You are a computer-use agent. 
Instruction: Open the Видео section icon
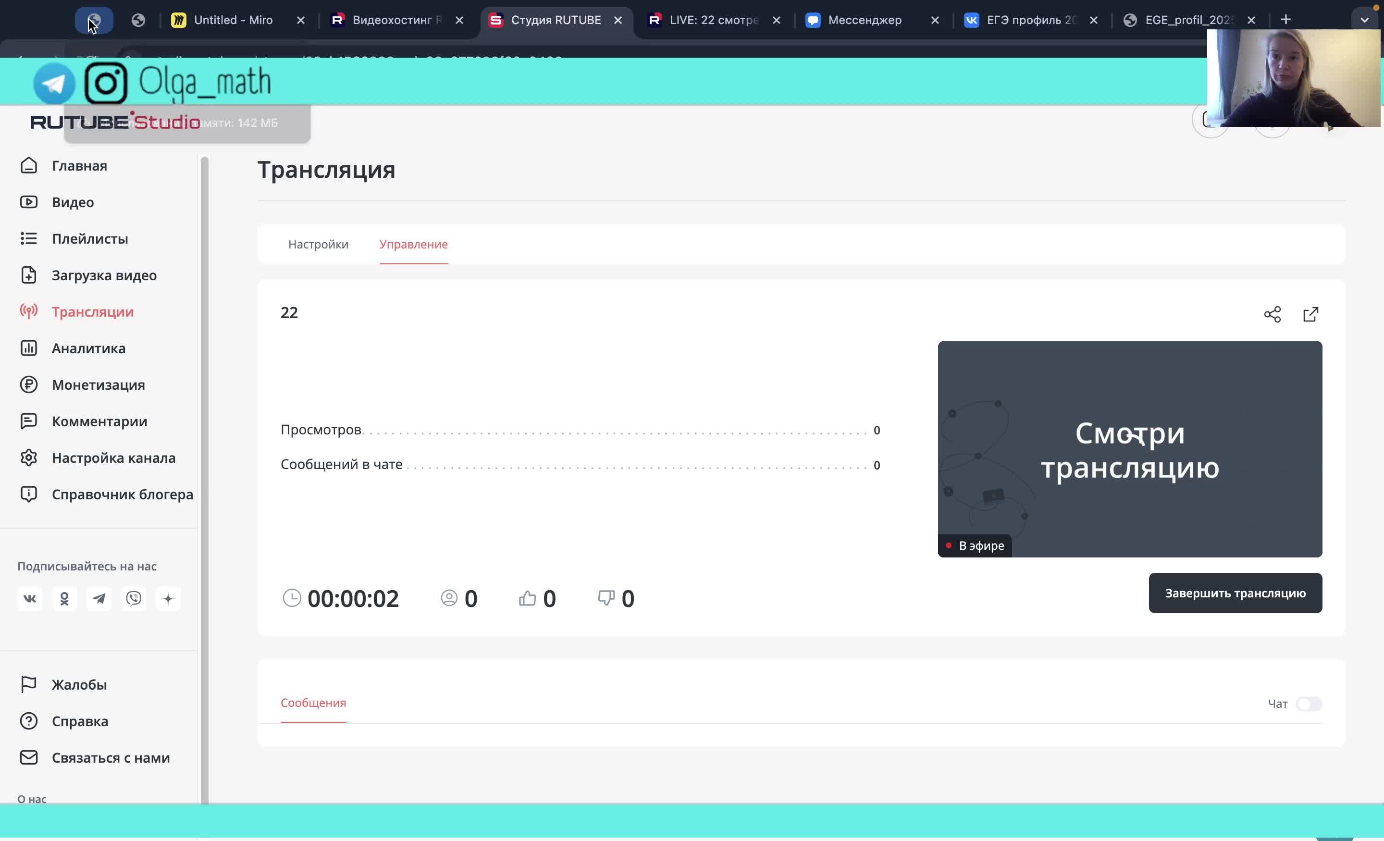point(29,202)
